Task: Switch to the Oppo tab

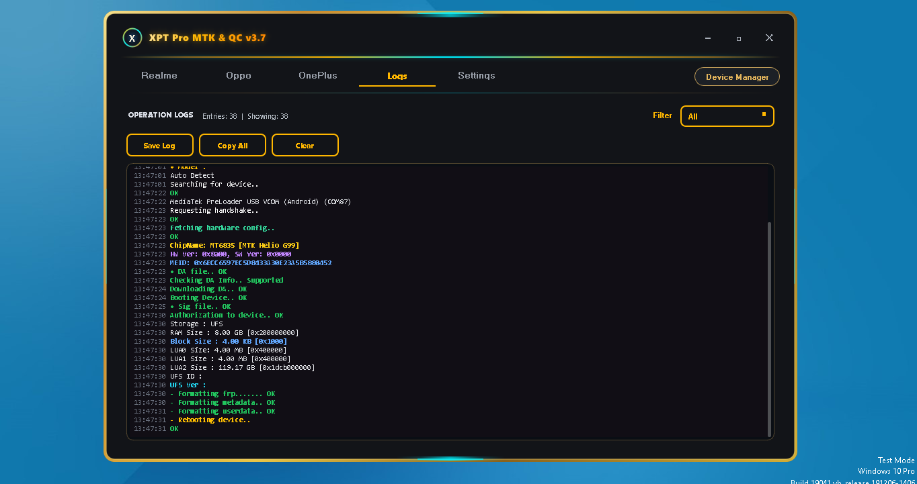Action: 239,76
